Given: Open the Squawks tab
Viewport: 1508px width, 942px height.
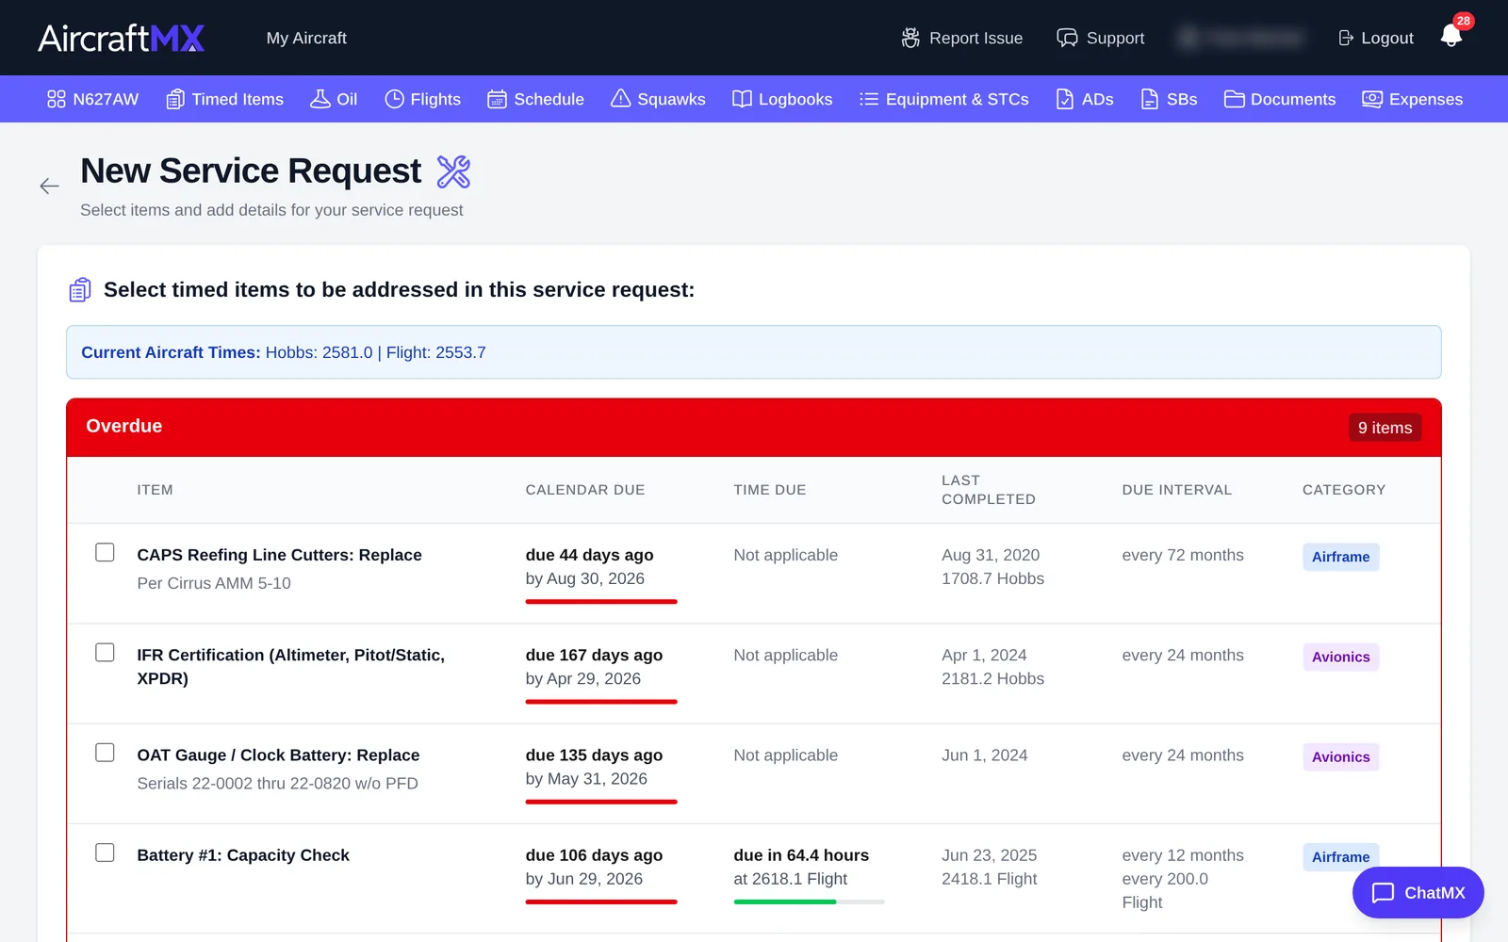Looking at the screenshot, I should click(x=658, y=99).
